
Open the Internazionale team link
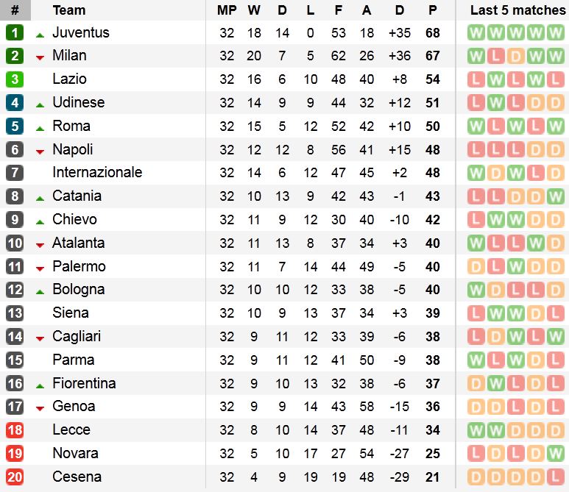[97, 172]
